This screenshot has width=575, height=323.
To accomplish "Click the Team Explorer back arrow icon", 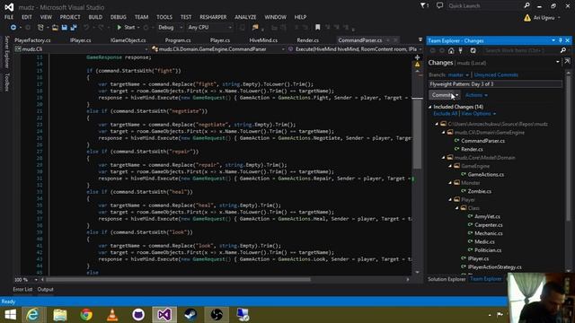I will [x=433, y=50].
